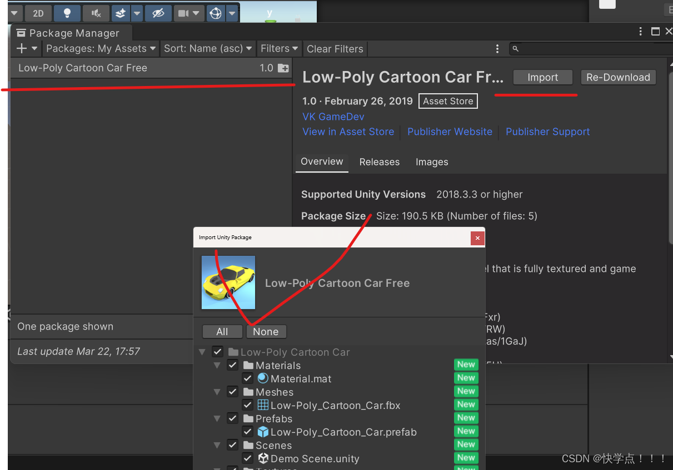Collapse the Meshes folder
The image size is (673, 470).
click(217, 392)
